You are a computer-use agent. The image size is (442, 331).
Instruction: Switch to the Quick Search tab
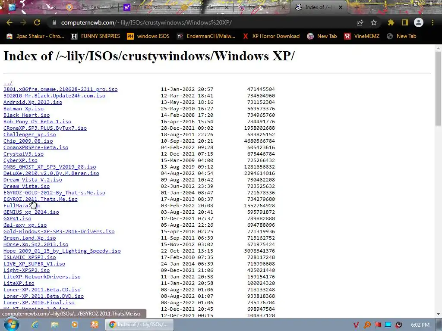coord(90,7)
